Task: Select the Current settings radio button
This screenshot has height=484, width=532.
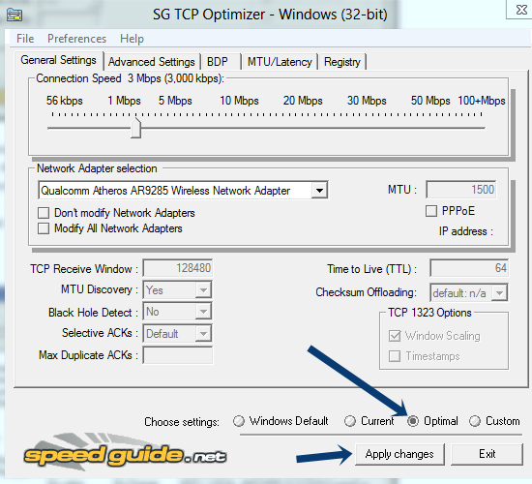Action: 350,421
